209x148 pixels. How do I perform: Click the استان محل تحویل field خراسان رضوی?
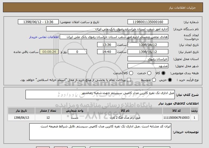pyautogui.click(x=148, y=59)
